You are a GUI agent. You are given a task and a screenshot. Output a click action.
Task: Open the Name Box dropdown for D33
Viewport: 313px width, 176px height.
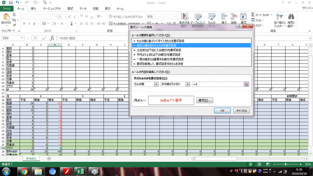[22, 38]
